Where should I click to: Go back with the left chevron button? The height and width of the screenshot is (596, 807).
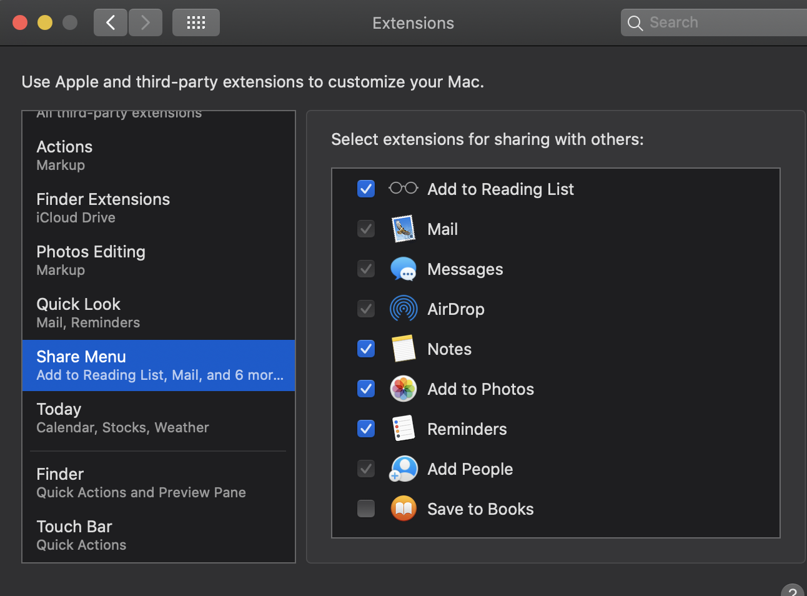point(111,22)
